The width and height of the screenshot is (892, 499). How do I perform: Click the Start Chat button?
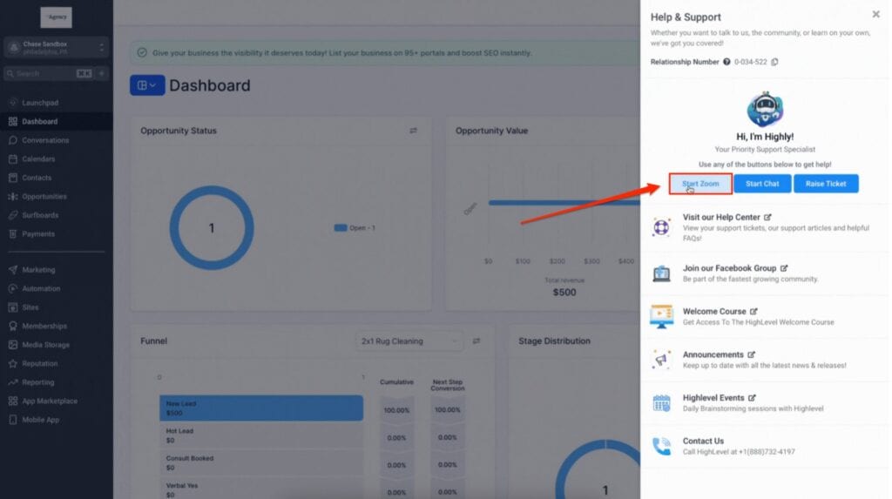pos(762,184)
